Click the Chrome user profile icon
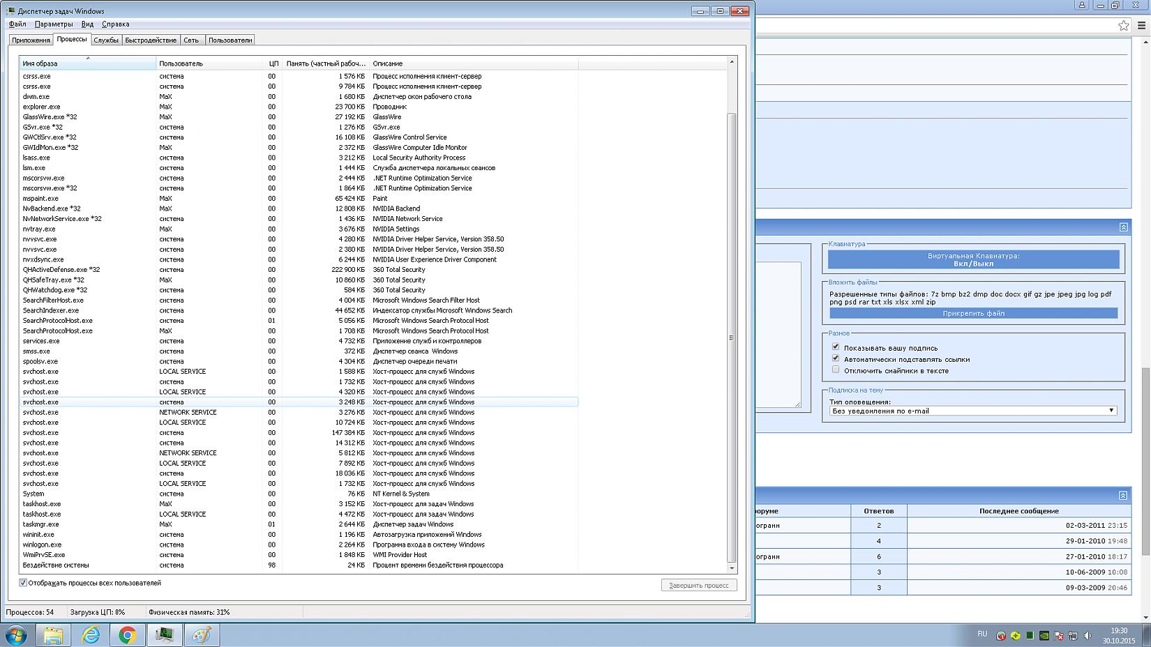Image resolution: width=1151 pixels, height=647 pixels. [x=1082, y=5]
